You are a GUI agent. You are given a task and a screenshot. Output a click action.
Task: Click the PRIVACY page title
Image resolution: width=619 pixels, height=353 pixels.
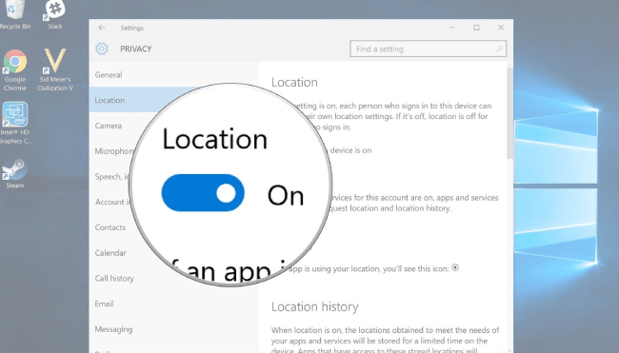pos(136,49)
